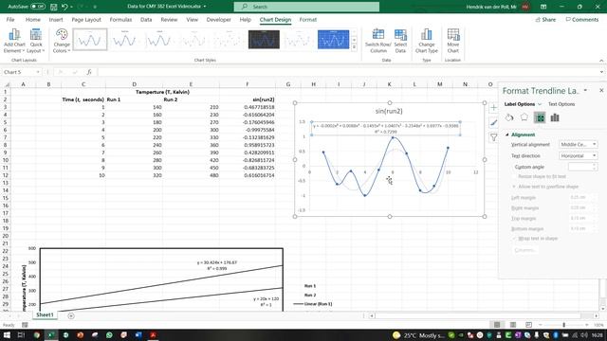This screenshot has height=341, width=607.
Task: Open Chrome from taskbar
Action: pyautogui.click(x=37, y=335)
